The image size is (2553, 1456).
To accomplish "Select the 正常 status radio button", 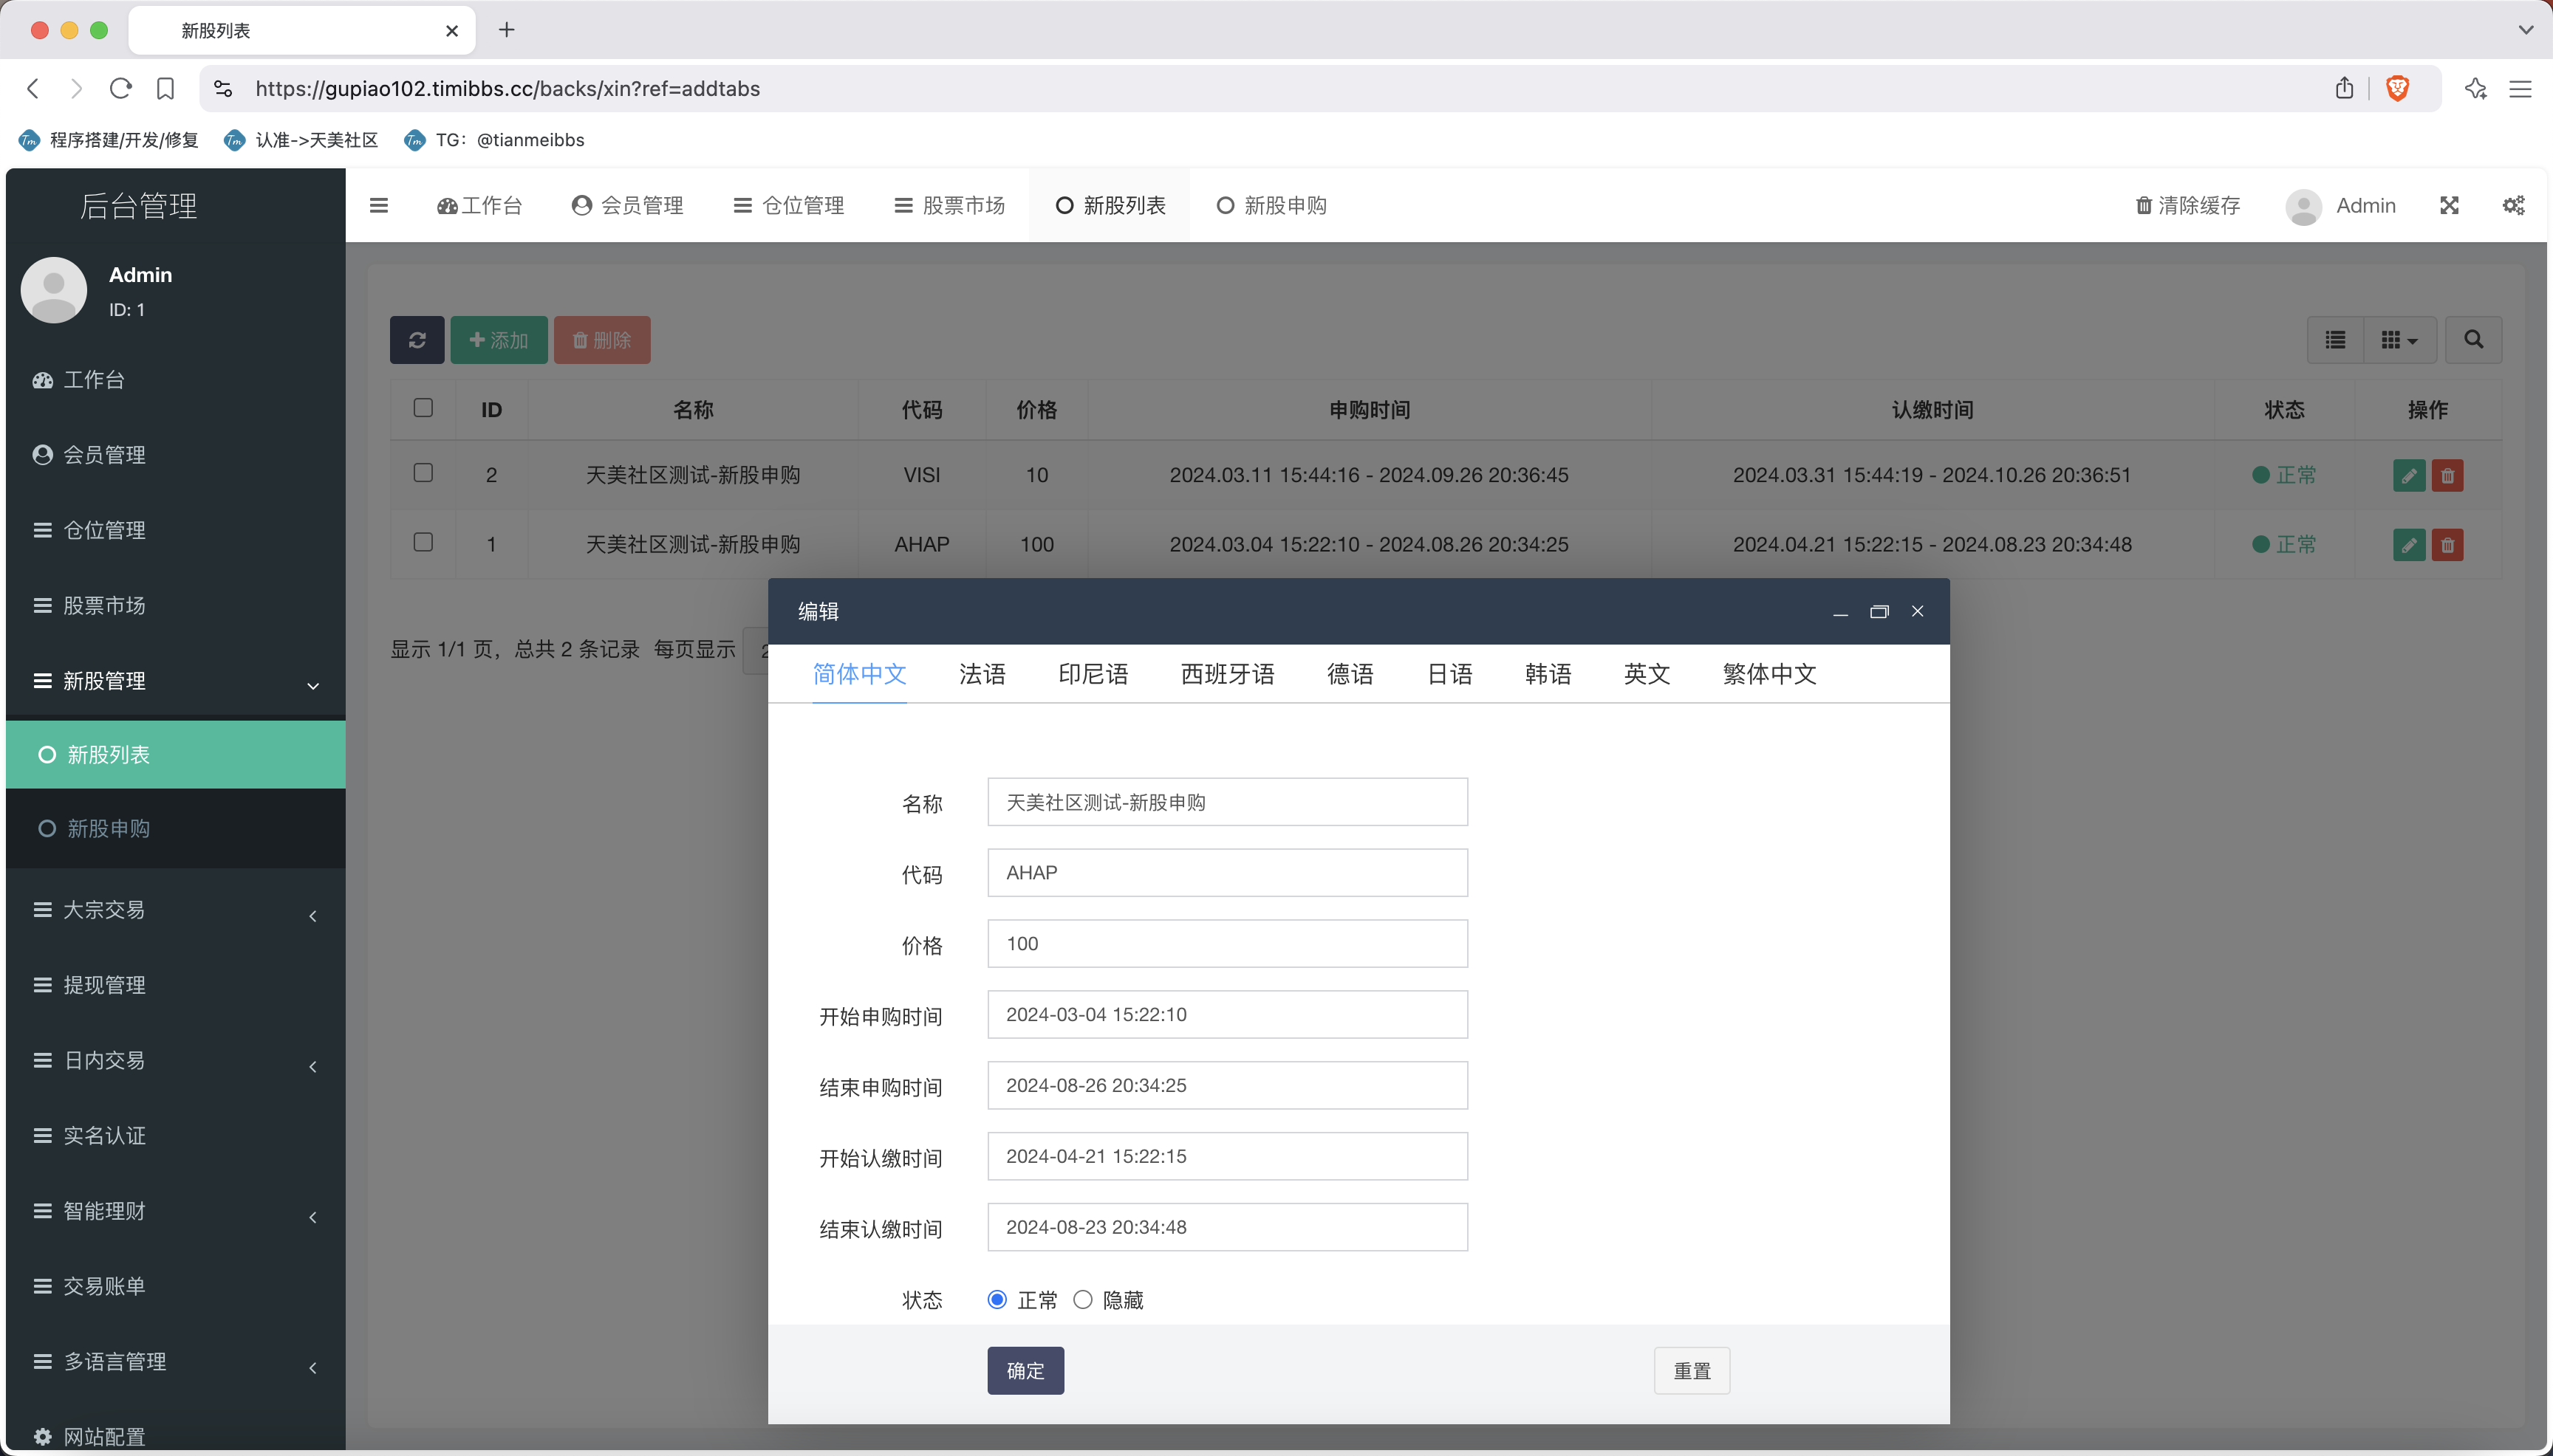I will pyautogui.click(x=997, y=1299).
